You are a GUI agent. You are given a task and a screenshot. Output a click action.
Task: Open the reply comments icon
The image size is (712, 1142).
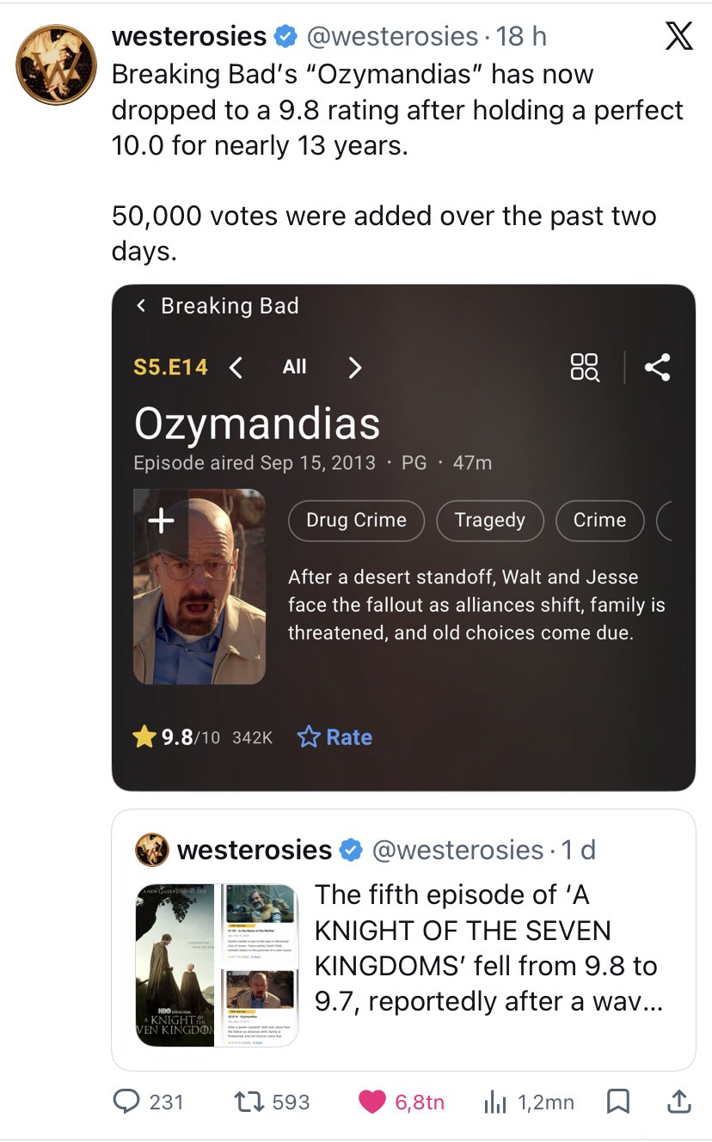125,1101
